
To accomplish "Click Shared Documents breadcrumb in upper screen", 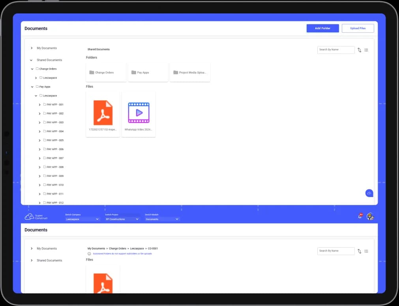I will point(99,49).
